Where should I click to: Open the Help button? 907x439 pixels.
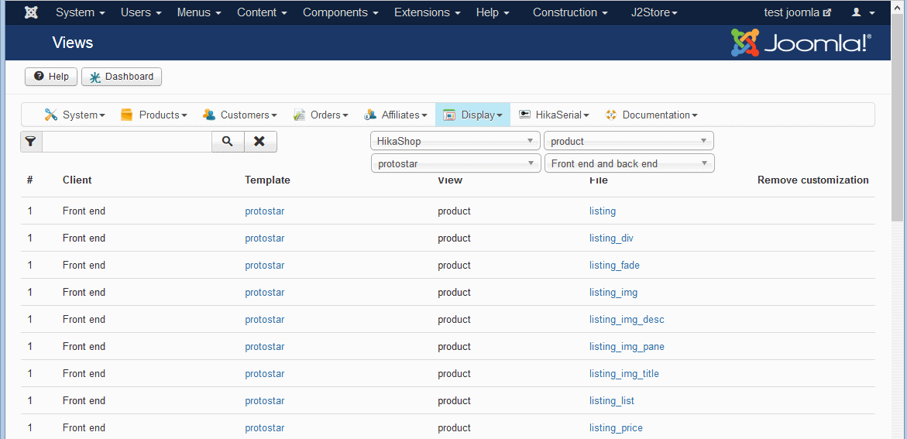pyautogui.click(x=51, y=77)
